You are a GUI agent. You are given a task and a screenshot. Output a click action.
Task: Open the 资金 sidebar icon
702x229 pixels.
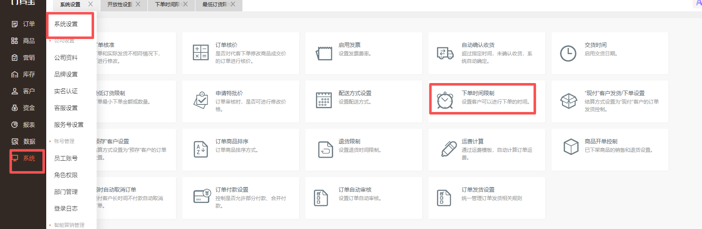point(15,108)
